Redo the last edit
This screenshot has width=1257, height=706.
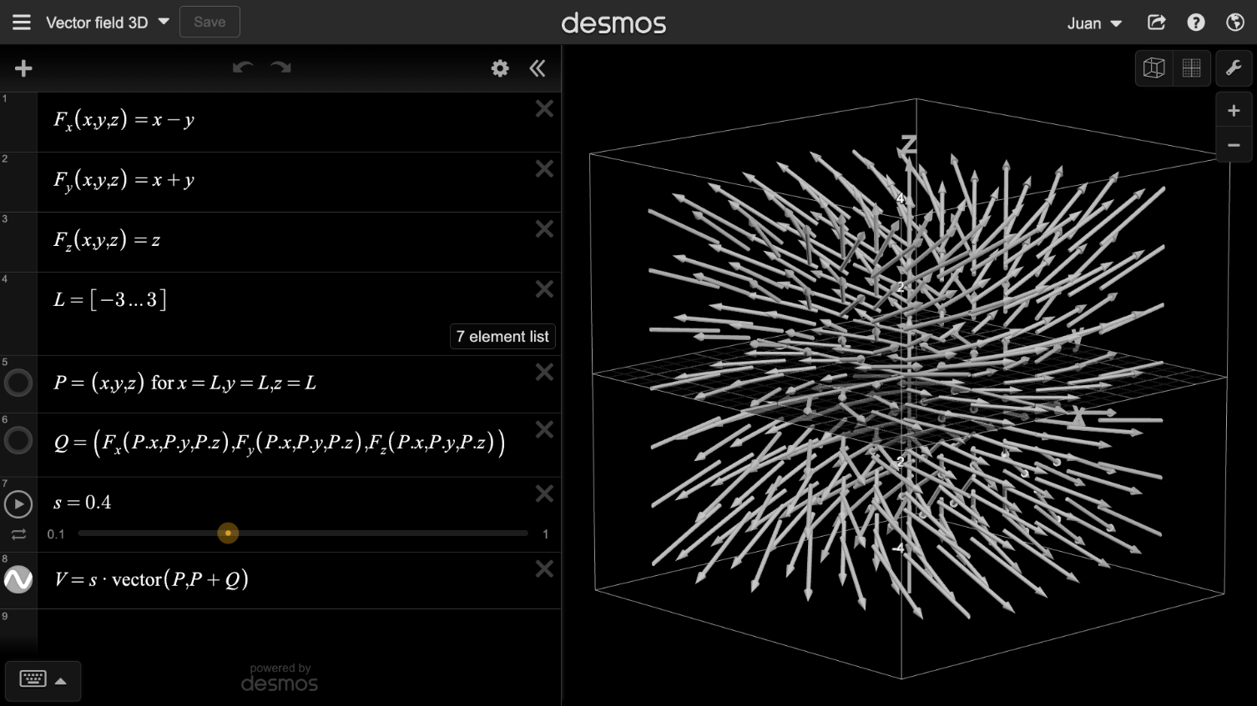click(281, 68)
